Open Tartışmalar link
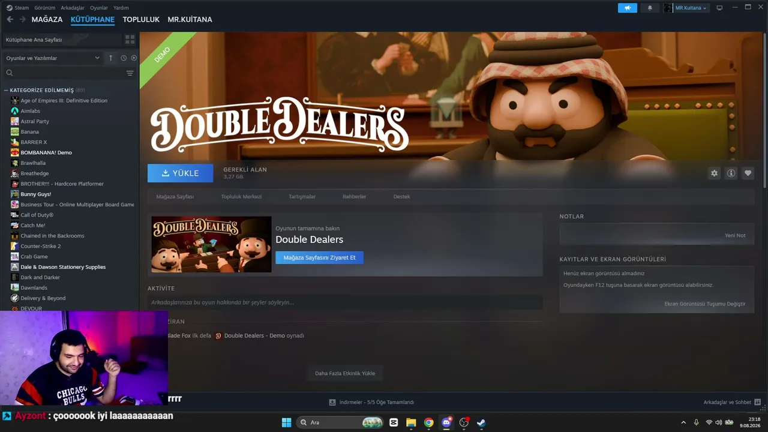Viewport: 768px width, 432px height. coord(302,196)
